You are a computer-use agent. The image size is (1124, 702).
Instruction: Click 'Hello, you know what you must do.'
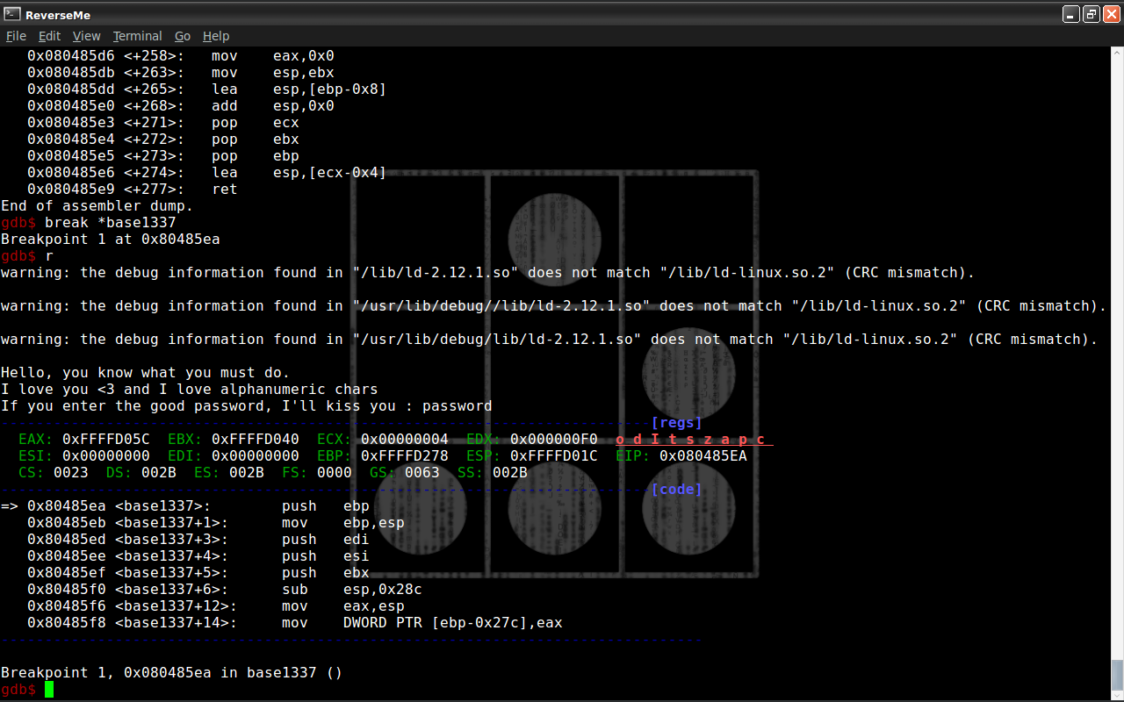pos(146,373)
